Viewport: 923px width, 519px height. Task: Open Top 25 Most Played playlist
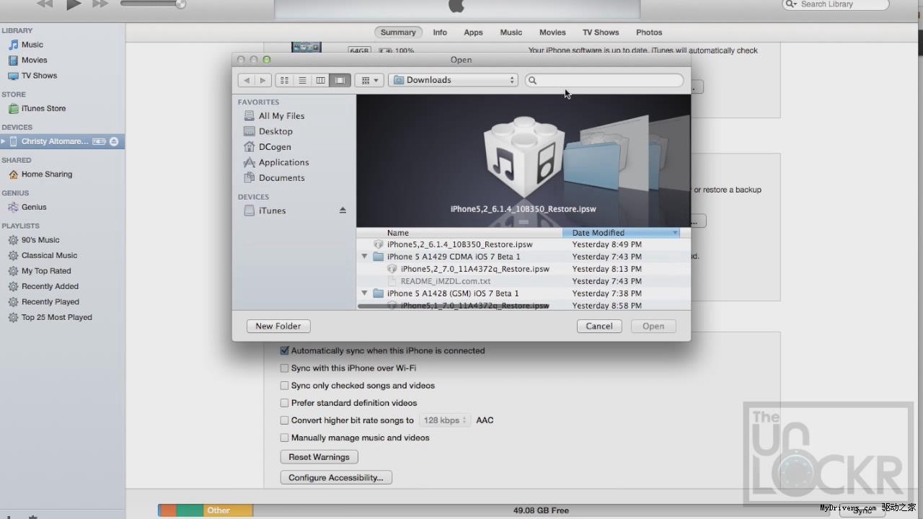(56, 317)
